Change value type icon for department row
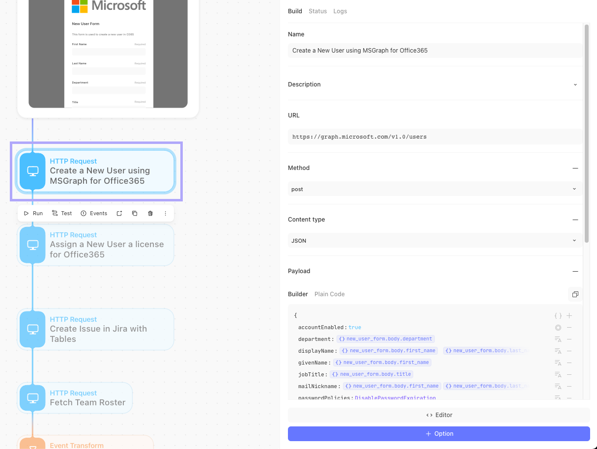The height and width of the screenshot is (449, 597). coord(558,339)
